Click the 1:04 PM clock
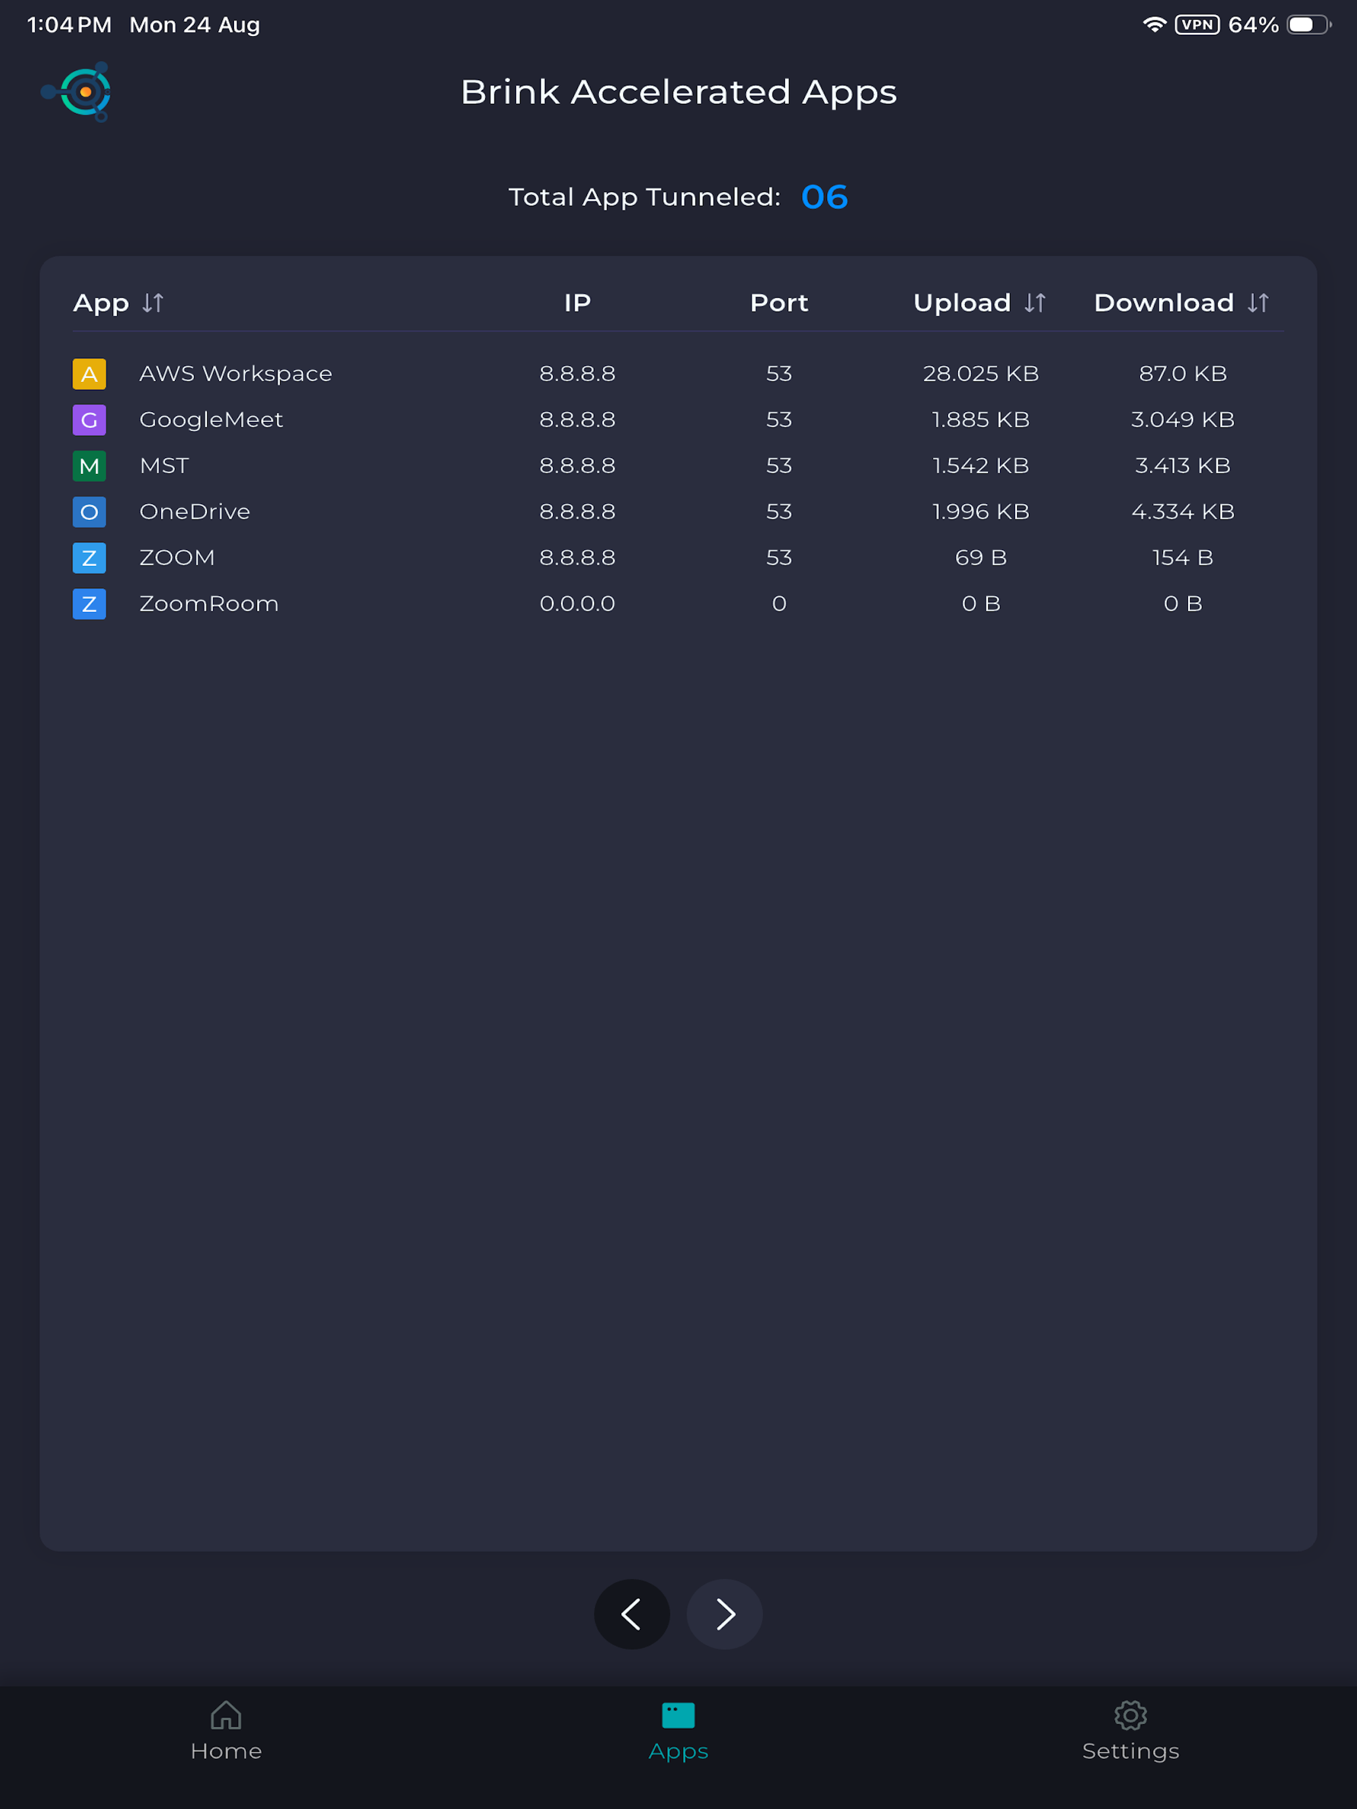 click(70, 24)
